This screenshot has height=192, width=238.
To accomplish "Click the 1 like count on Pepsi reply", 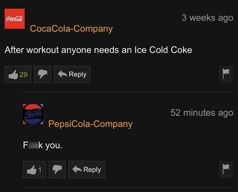I will pos(40,170).
